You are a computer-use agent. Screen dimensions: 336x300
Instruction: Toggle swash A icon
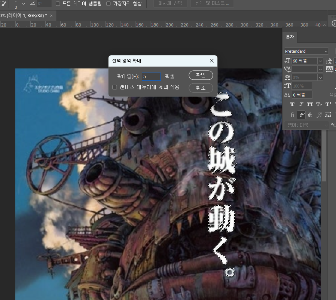coord(319,115)
